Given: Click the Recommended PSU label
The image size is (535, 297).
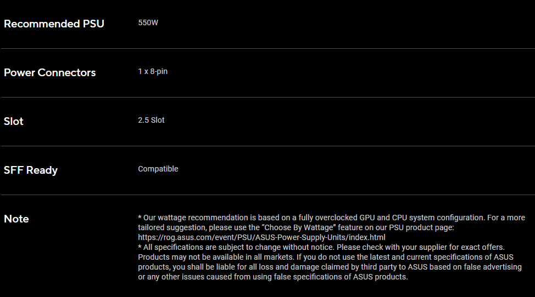Looking at the screenshot, I should [54, 24].
